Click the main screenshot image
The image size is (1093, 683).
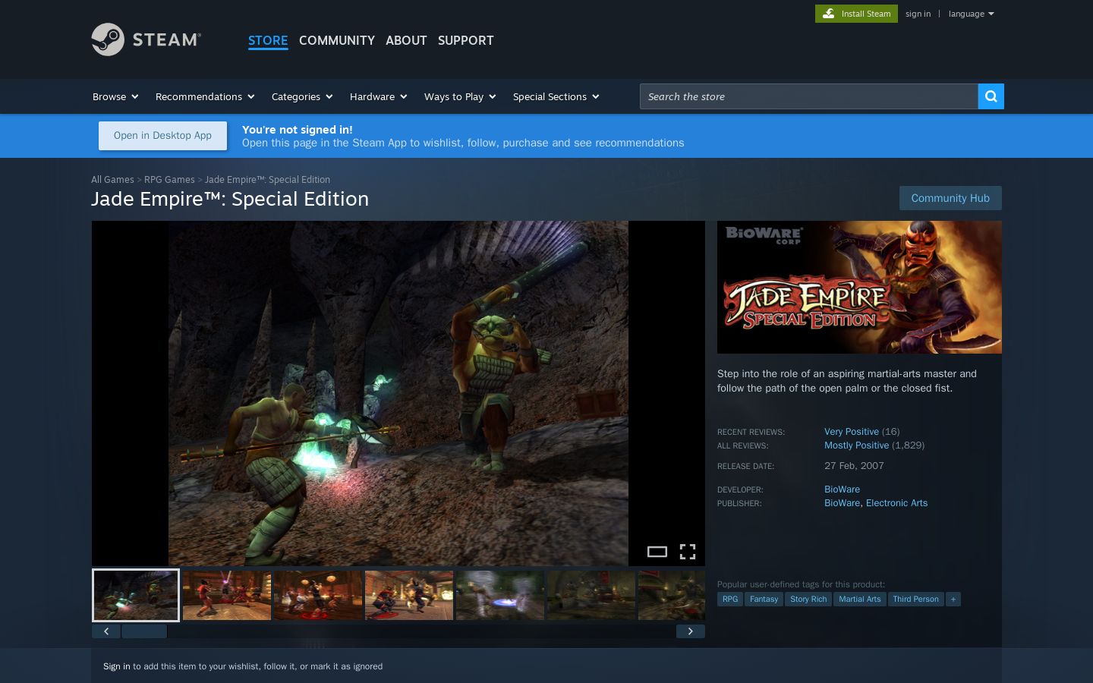(x=398, y=393)
